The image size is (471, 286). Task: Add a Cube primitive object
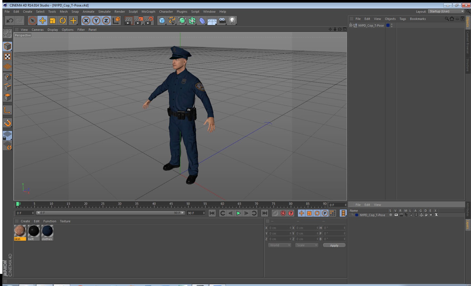(162, 20)
